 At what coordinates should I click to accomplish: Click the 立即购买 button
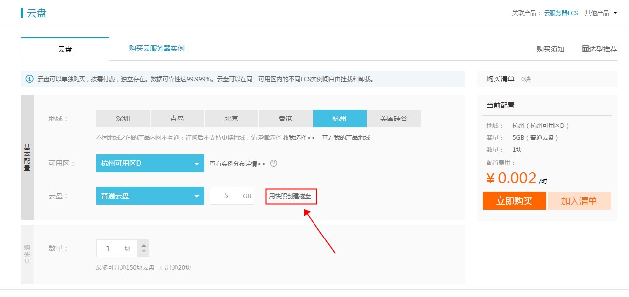tap(514, 201)
